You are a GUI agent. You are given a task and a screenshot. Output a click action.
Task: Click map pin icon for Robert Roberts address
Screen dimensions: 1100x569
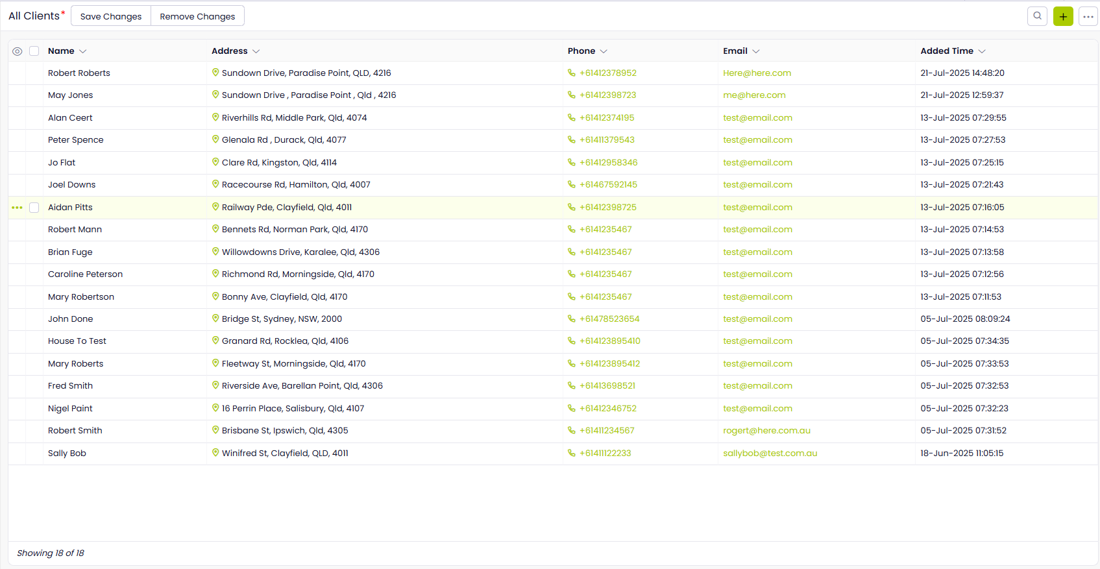[x=215, y=73]
